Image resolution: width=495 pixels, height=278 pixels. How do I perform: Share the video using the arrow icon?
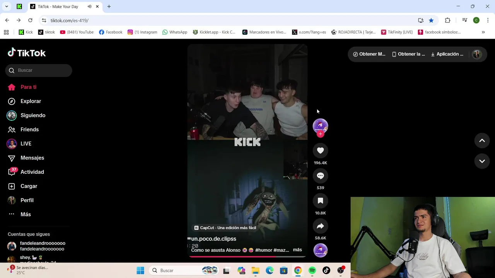[320, 226]
